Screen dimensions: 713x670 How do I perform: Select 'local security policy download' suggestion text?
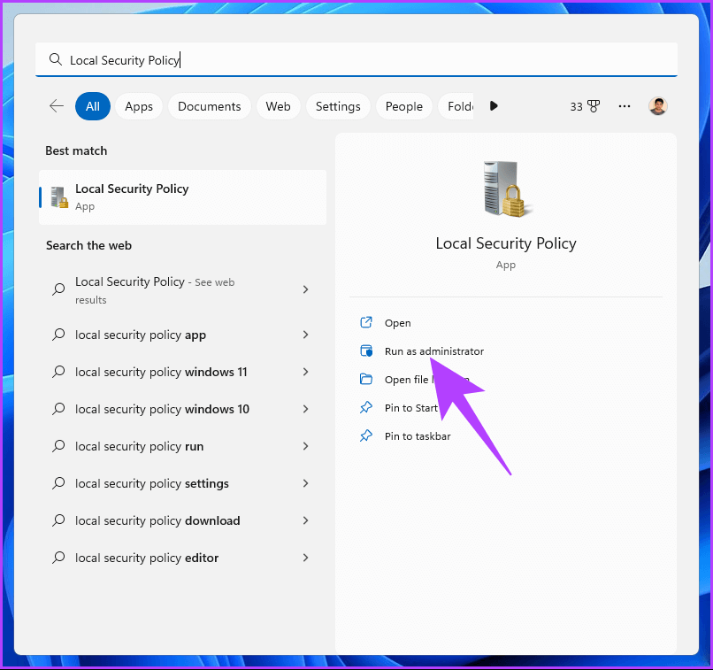pyautogui.click(x=157, y=520)
